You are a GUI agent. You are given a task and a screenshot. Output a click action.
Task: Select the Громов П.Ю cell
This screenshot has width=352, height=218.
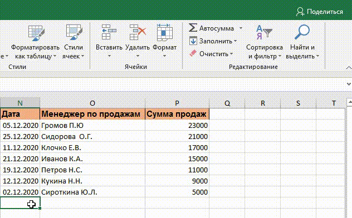point(92,125)
